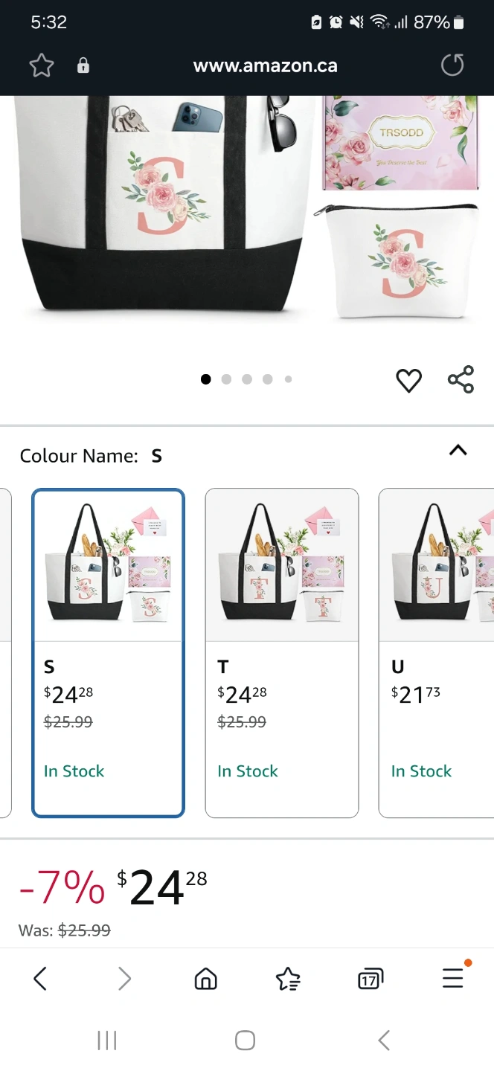Select the U colour option card
The height and width of the screenshot is (1071, 494).
437,652
